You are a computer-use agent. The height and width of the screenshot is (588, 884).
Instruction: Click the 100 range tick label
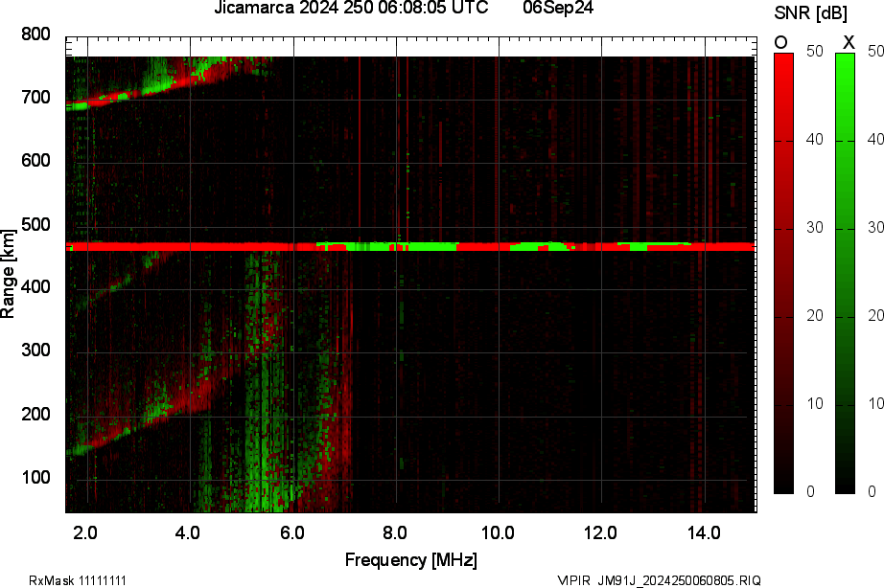point(35,478)
